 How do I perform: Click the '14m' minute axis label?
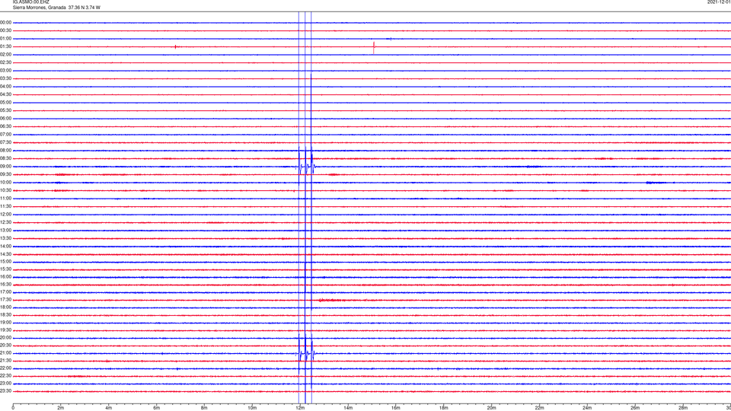(x=348, y=408)
